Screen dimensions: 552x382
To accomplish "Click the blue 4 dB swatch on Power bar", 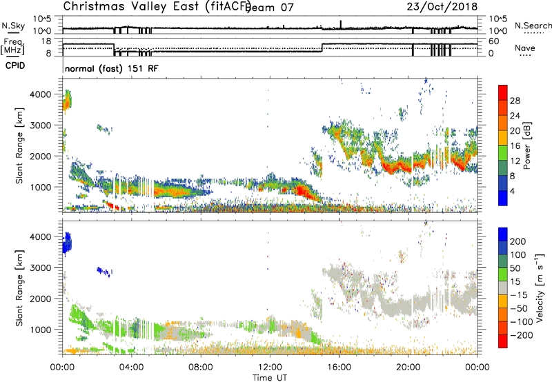I will click(x=503, y=198).
